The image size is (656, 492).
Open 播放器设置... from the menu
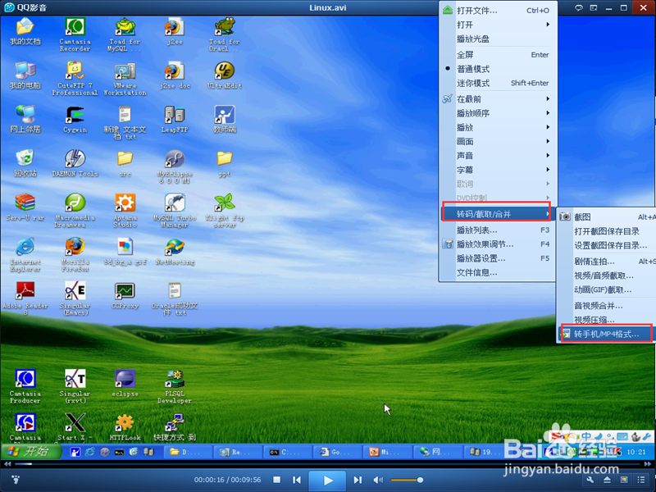(x=498, y=258)
